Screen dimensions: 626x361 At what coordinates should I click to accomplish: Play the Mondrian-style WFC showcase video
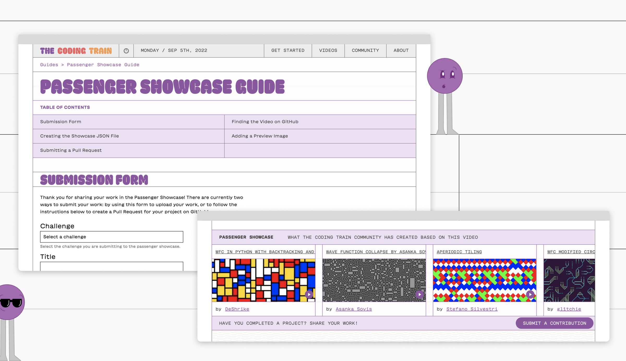[x=309, y=294]
